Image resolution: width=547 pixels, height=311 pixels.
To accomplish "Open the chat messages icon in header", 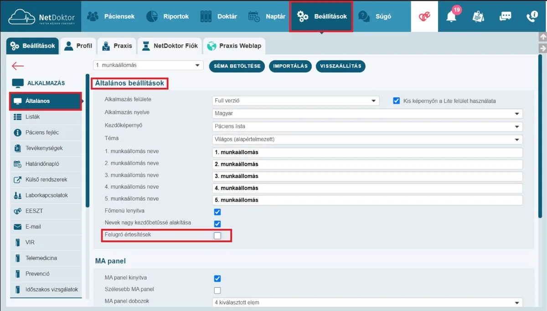I will (x=505, y=16).
